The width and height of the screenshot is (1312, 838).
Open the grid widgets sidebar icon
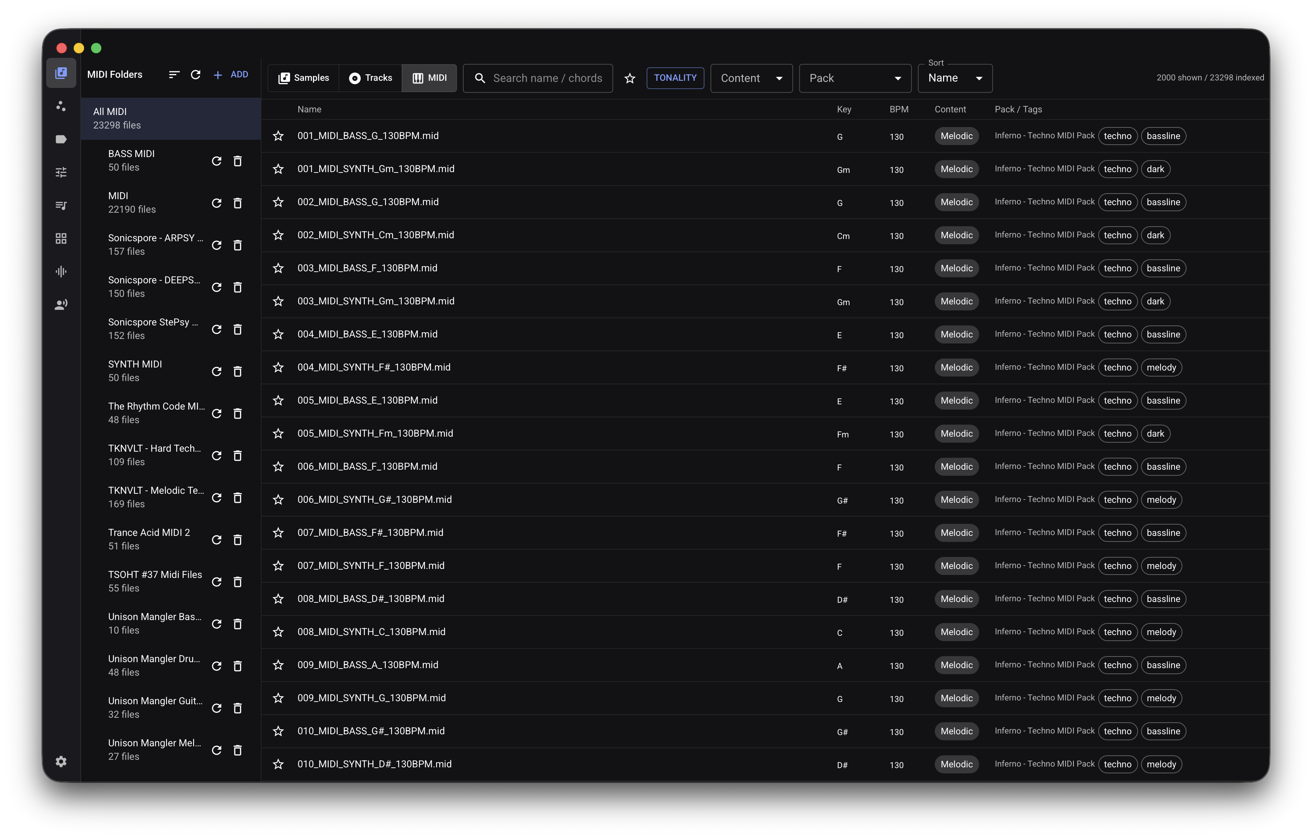tap(61, 238)
